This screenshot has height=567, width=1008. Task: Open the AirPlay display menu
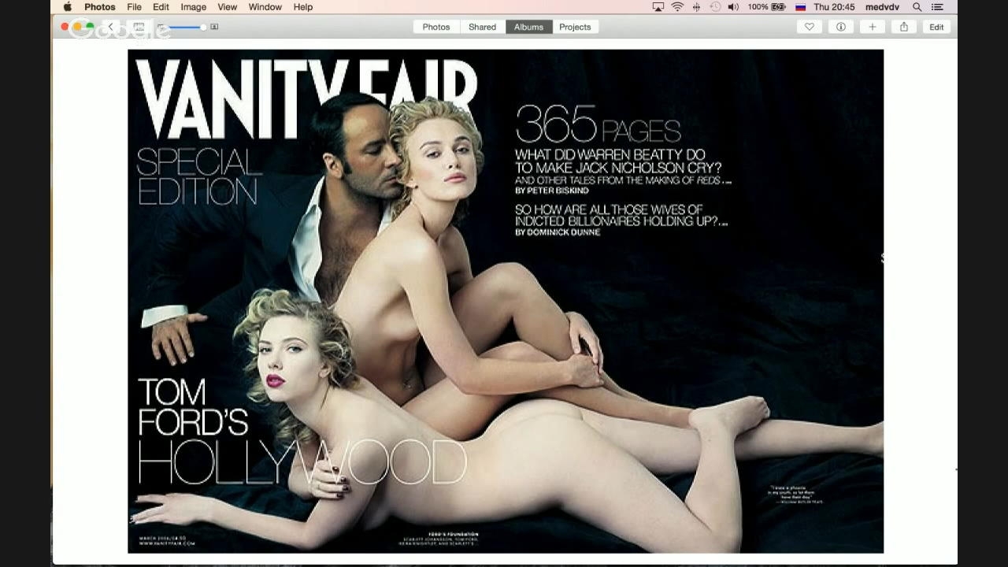(658, 7)
